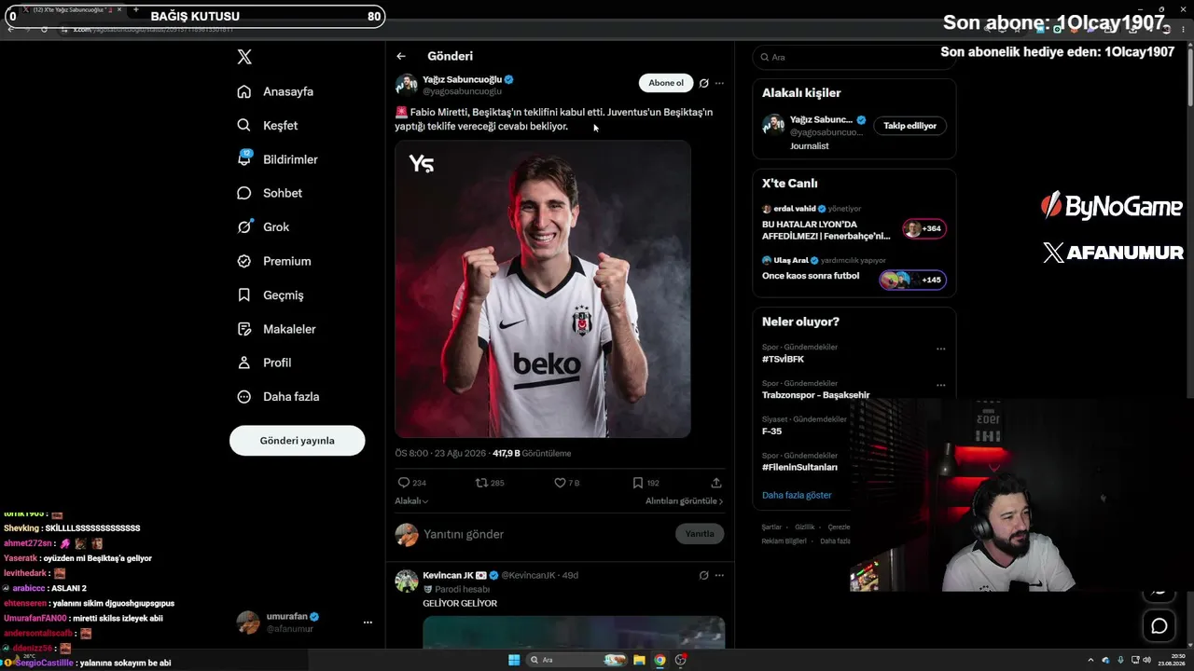Click the taskbar clock showing 20:50
This screenshot has width=1194, height=671.
(x=1172, y=660)
